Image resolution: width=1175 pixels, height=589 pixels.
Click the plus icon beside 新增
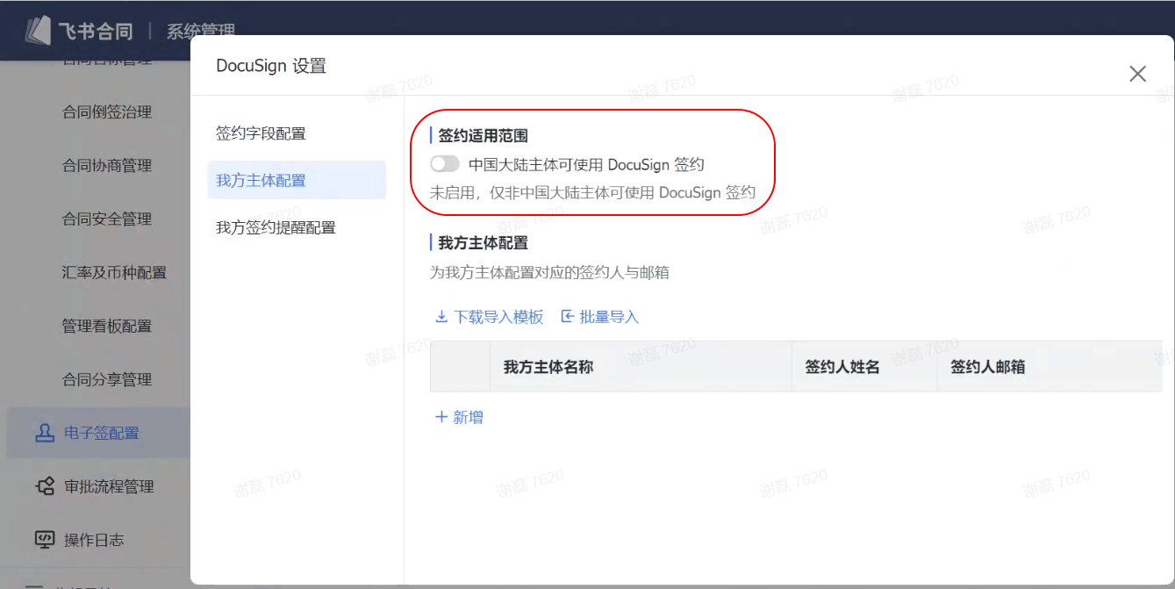coord(440,417)
